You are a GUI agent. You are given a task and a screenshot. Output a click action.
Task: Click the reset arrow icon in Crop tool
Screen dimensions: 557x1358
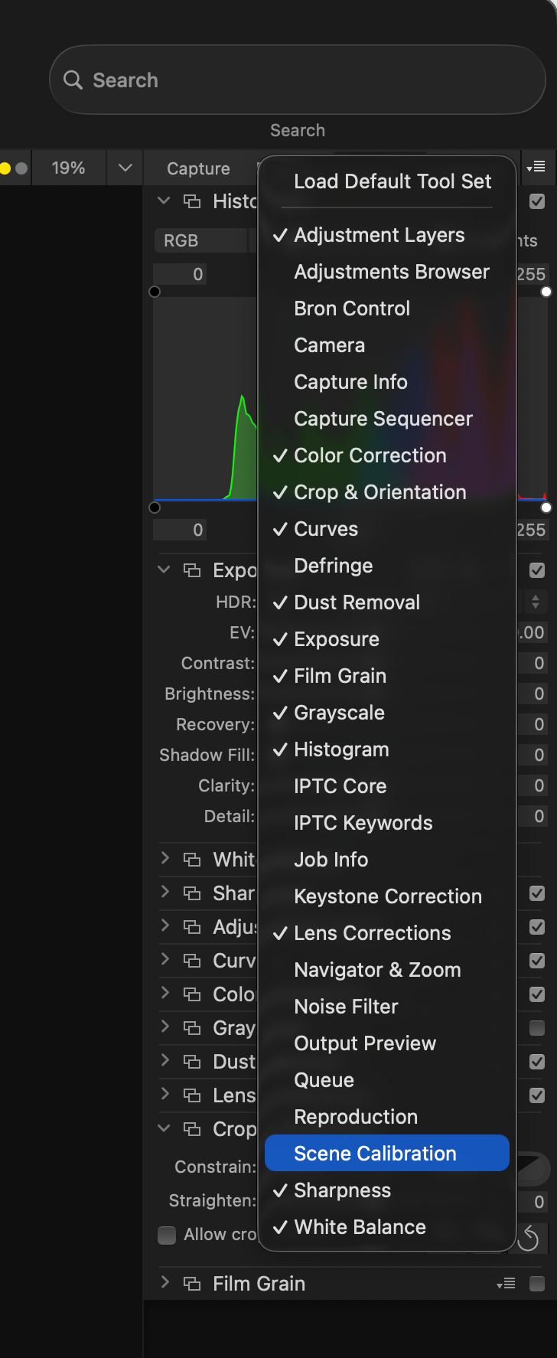tap(528, 1238)
